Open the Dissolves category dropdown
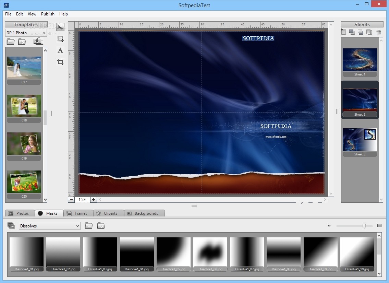Screen dimensions: 389x283 50,226
